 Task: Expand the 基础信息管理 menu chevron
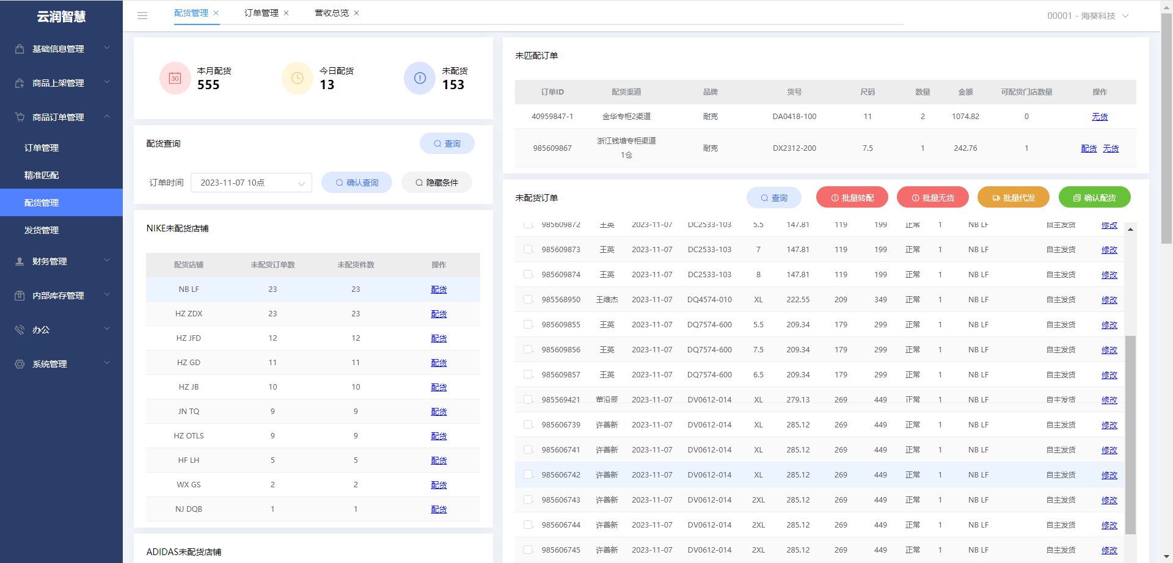coord(107,48)
